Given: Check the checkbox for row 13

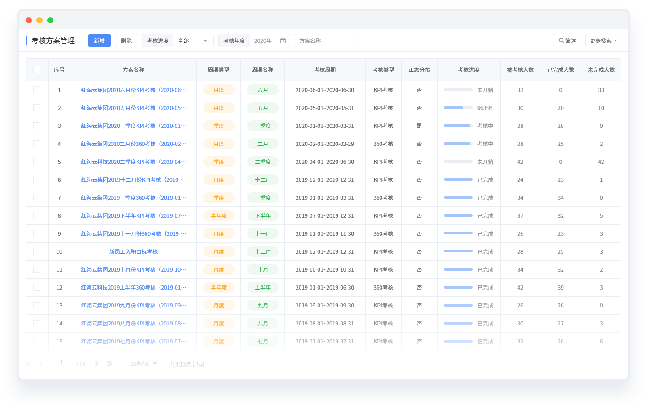Looking at the screenshot, I should click(37, 305).
